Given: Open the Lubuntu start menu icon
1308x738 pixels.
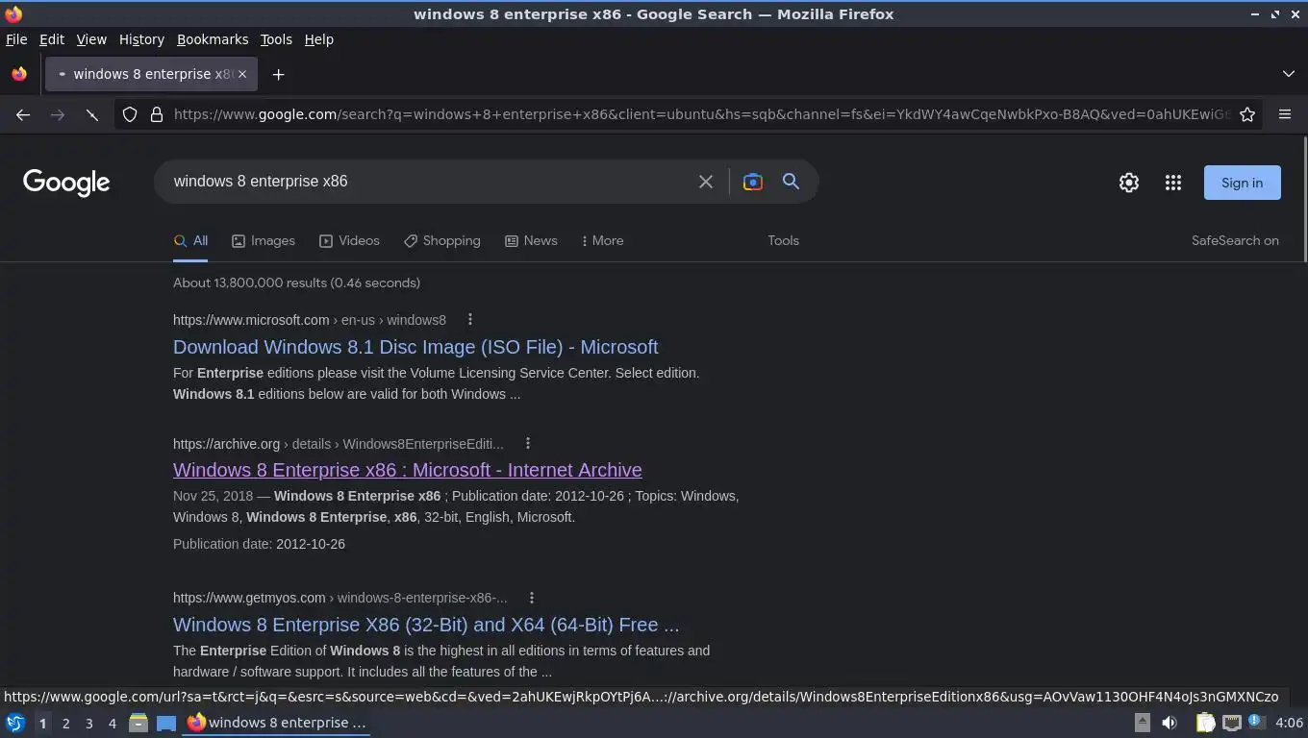Looking at the screenshot, I should [15, 723].
